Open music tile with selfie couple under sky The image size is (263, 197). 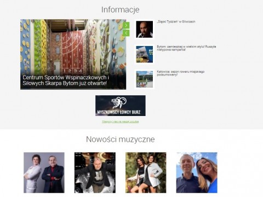197,173
